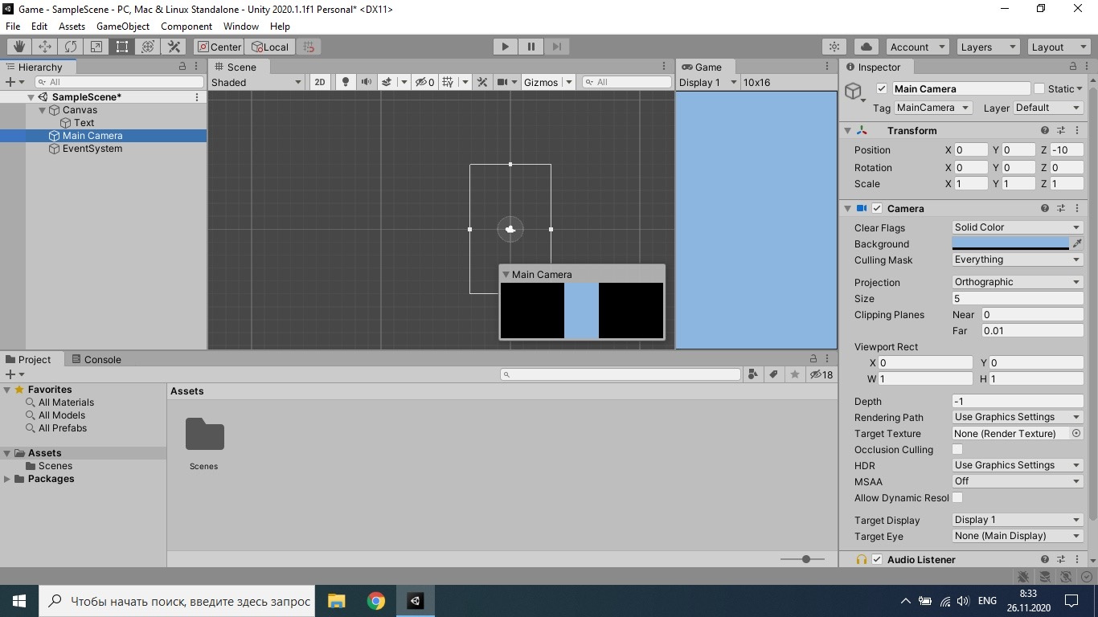Toggle 2D scene view mode
1098x617 pixels.
(320, 82)
